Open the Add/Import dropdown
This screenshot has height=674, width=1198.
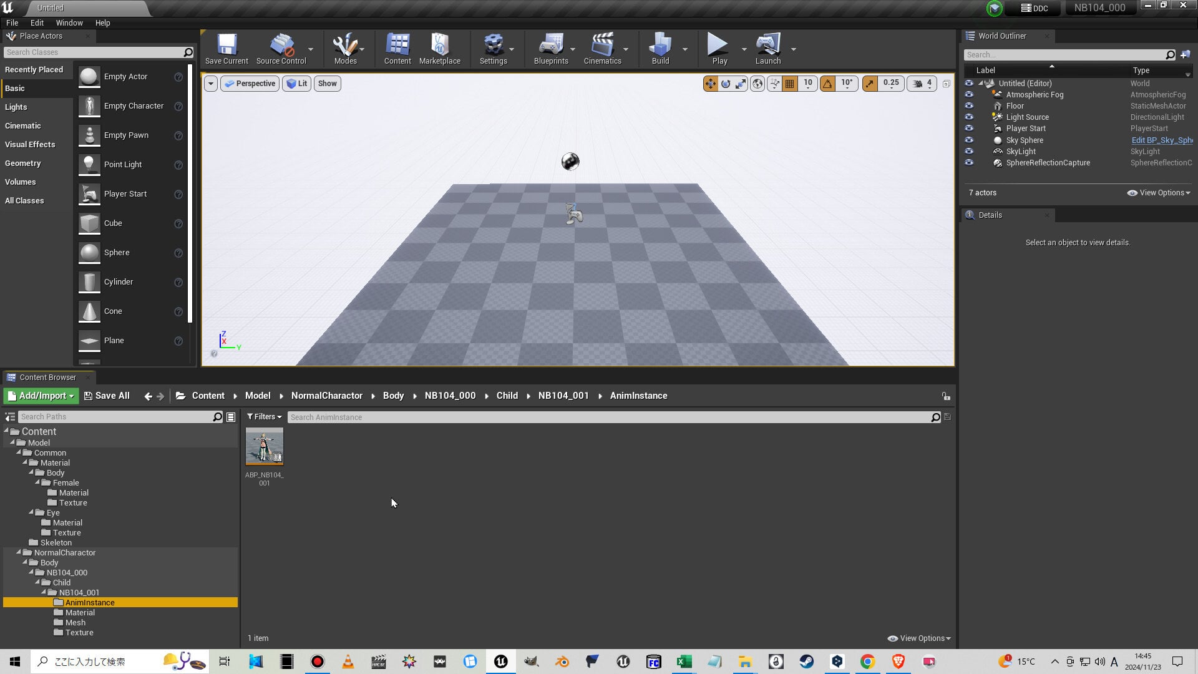41,396
